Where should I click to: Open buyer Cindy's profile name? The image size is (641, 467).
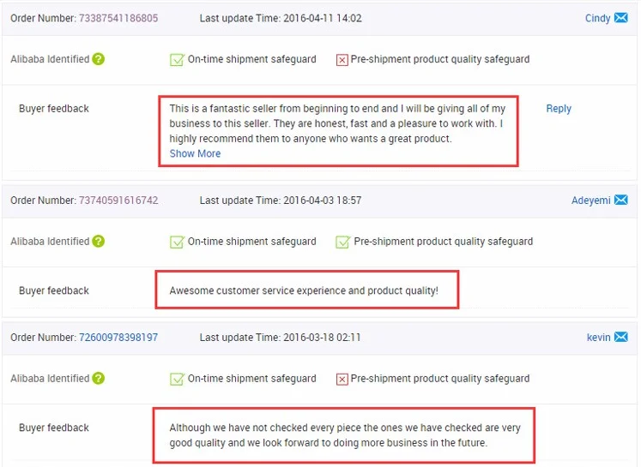597,18
